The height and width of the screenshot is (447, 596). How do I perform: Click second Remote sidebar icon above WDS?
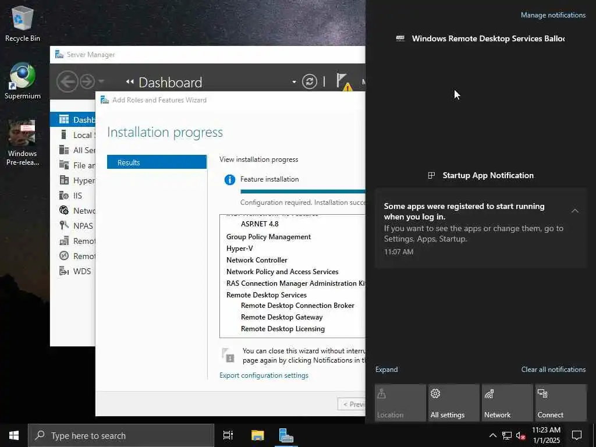tap(64, 256)
